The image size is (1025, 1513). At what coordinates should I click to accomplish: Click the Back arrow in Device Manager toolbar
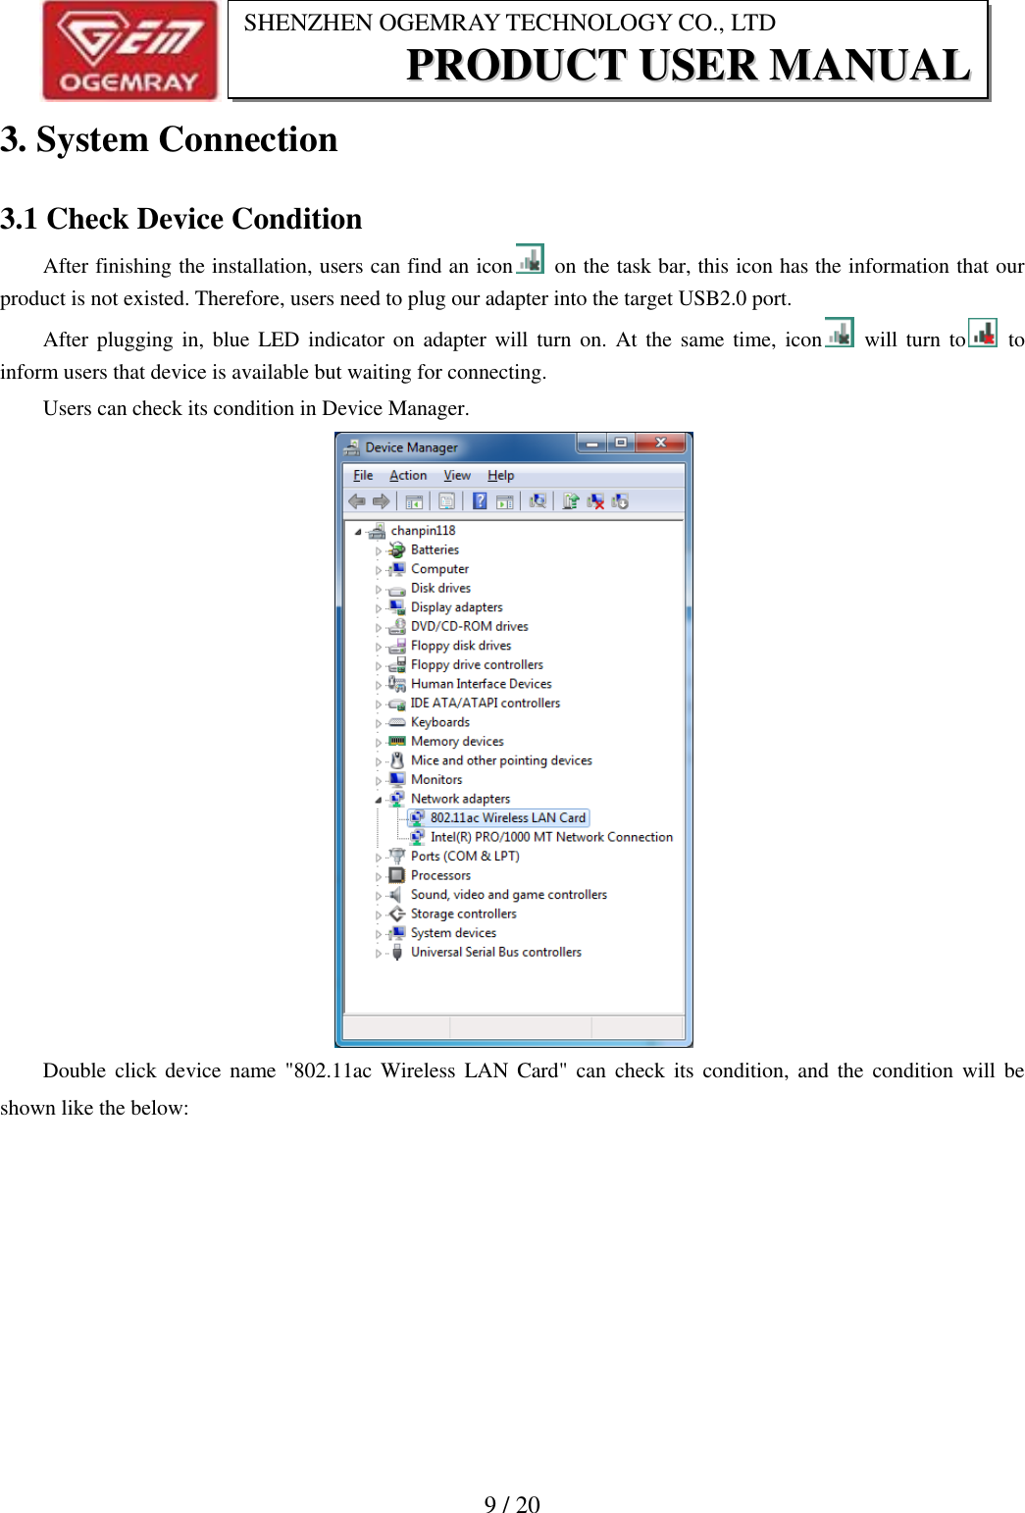click(x=357, y=501)
